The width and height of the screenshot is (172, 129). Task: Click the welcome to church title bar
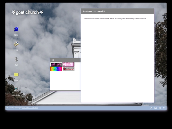pos(118,11)
